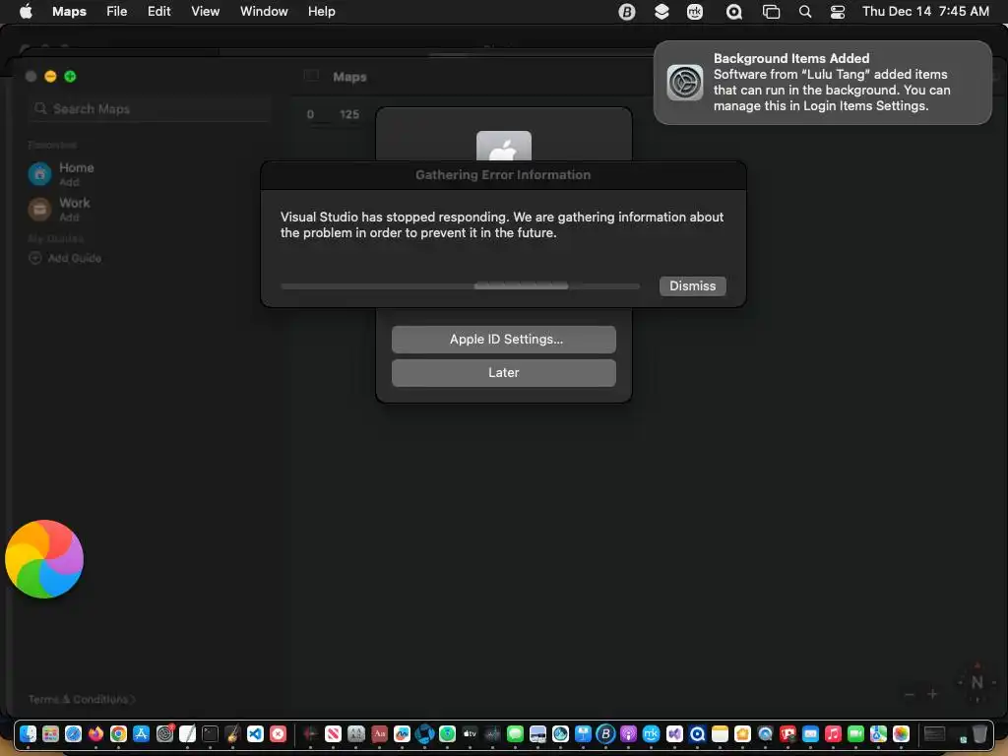Open the Maps application menu
This screenshot has height=756, width=1008.
(x=69, y=11)
